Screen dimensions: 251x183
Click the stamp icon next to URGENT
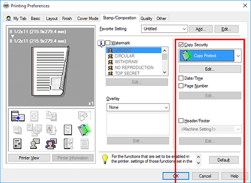tap(110, 50)
